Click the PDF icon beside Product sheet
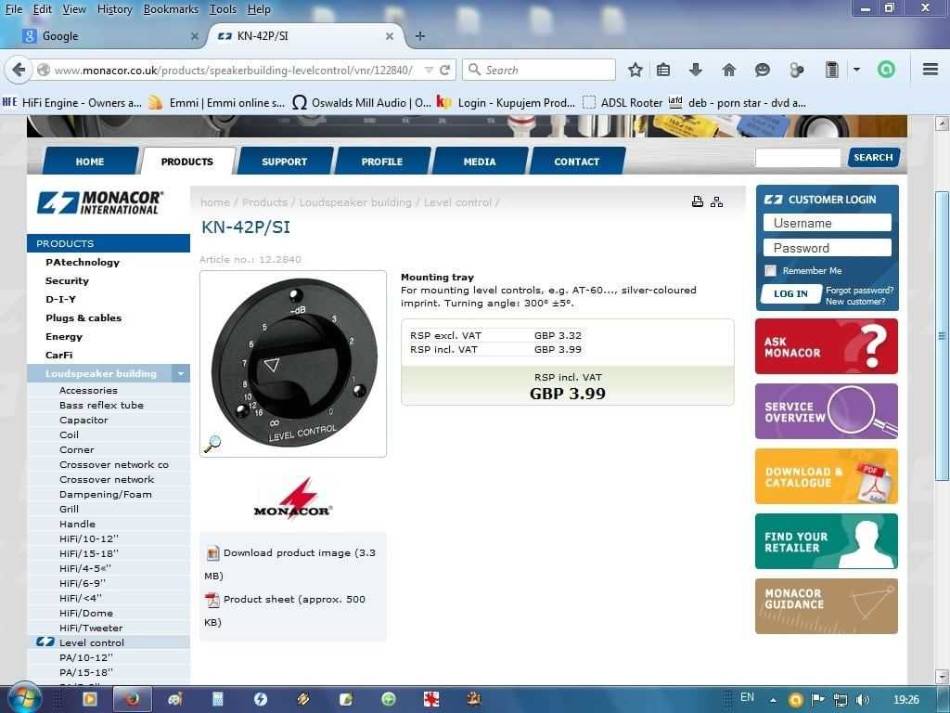 pyautogui.click(x=212, y=600)
